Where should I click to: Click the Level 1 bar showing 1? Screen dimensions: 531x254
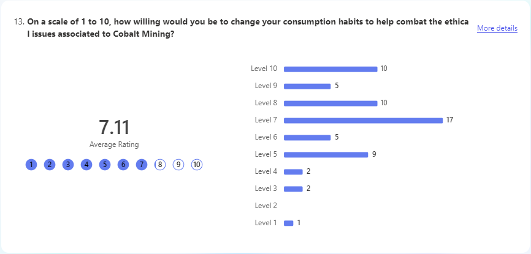(x=289, y=223)
